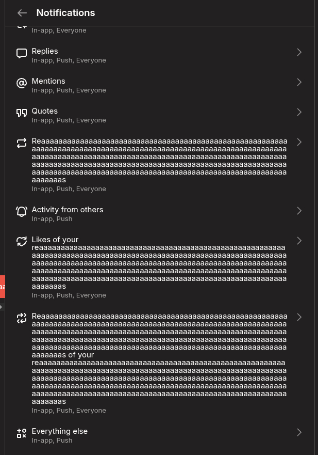The width and height of the screenshot is (318, 455).
Task: Click the Quotes quotation mark icon
Action: (x=22, y=113)
